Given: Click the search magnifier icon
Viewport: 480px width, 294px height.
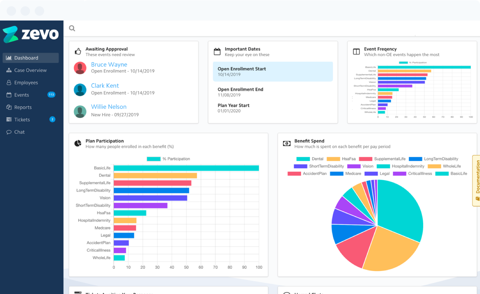Looking at the screenshot, I should [72, 28].
